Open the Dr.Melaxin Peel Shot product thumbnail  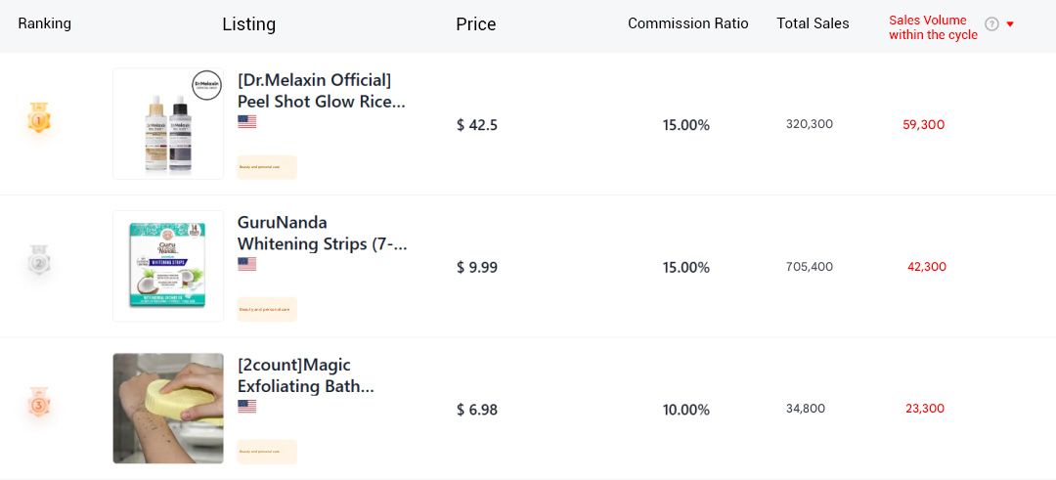[168, 124]
